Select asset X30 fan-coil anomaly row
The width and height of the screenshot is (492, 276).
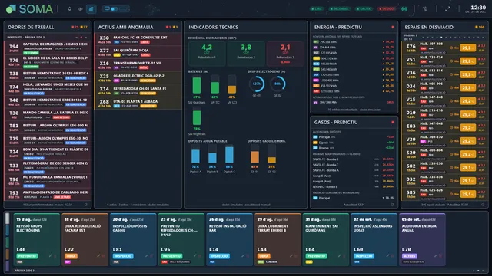(138, 39)
